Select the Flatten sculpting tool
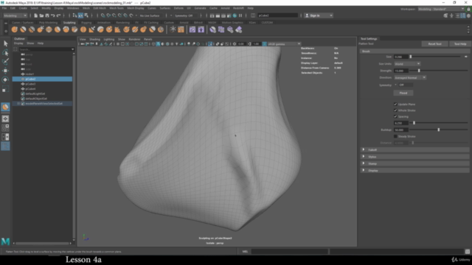Screen dimensions: 472x265 58,29
